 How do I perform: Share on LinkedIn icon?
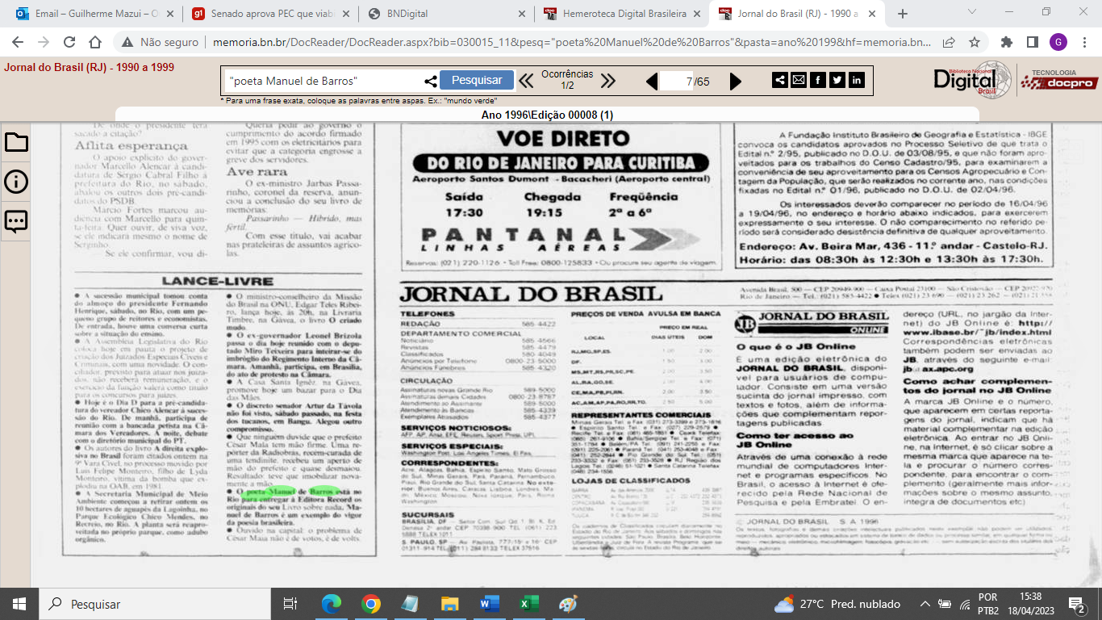pyautogui.click(x=857, y=80)
